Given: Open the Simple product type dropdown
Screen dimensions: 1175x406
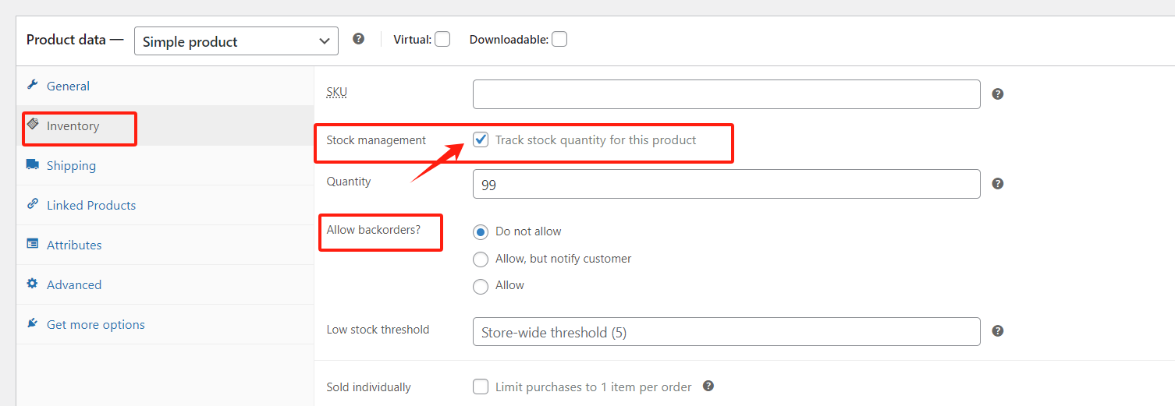Looking at the screenshot, I should 236,41.
